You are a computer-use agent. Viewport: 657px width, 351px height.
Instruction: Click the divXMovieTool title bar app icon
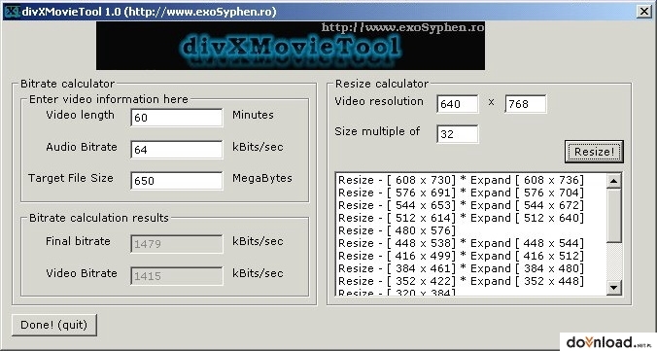click(x=12, y=12)
